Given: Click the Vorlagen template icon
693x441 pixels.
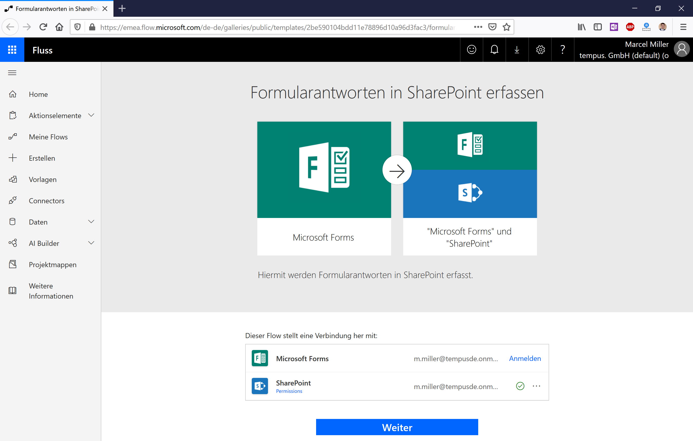Looking at the screenshot, I should pyautogui.click(x=13, y=179).
